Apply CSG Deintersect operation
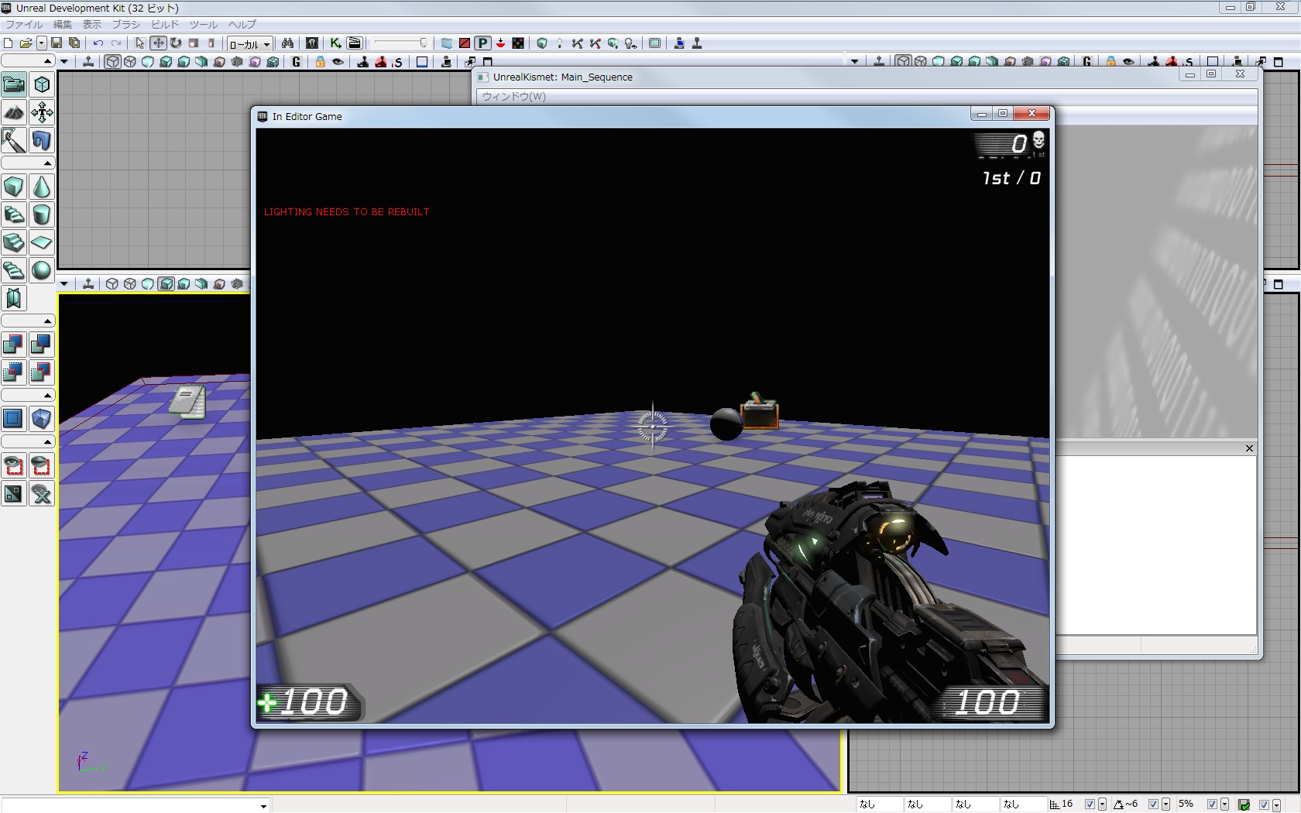Viewport: 1301px width, 813px height. tap(42, 372)
